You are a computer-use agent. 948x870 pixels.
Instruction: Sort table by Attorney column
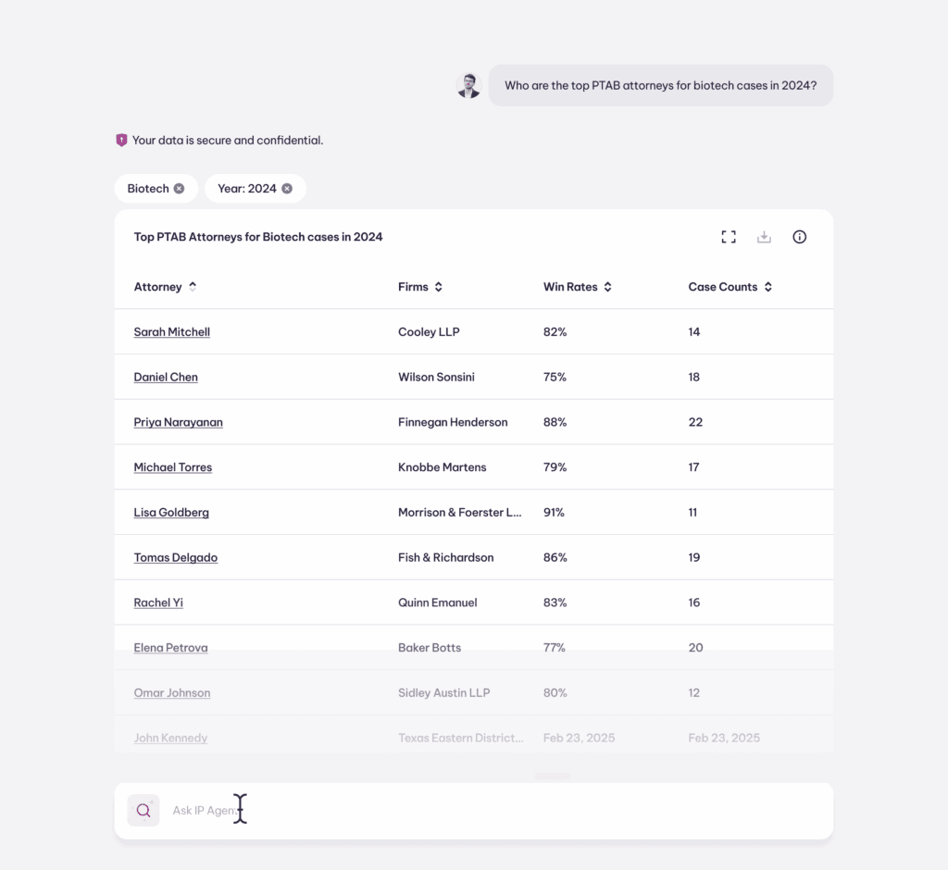(x=193, y=287)
